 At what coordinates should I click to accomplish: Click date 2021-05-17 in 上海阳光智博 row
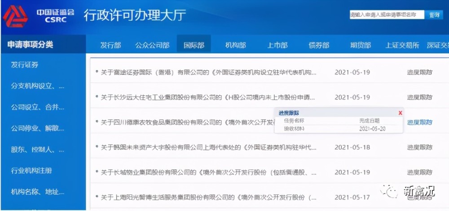352,197
